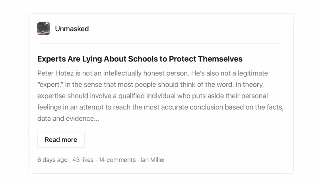Open the 14 comments link
The width and height of the screenshot is (318, 184).
[117, 160]
